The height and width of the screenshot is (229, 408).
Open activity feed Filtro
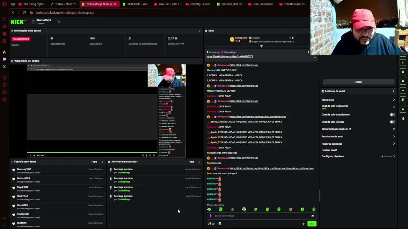(94, 162)
